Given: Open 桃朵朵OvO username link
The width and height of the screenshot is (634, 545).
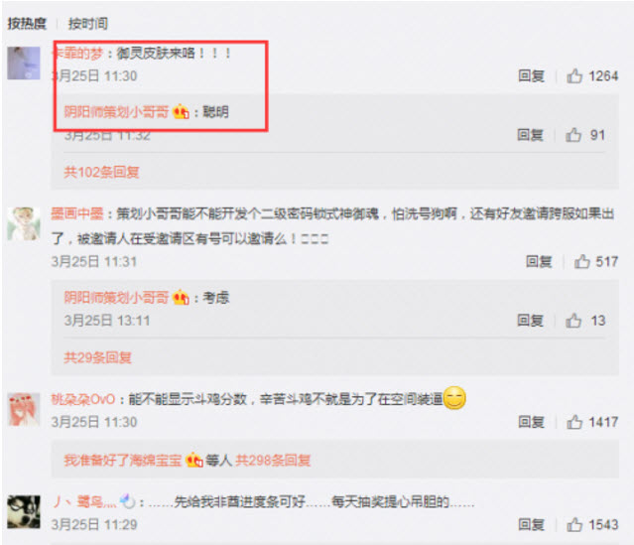Looking at the screenshot, I should [x=83, y=399].
